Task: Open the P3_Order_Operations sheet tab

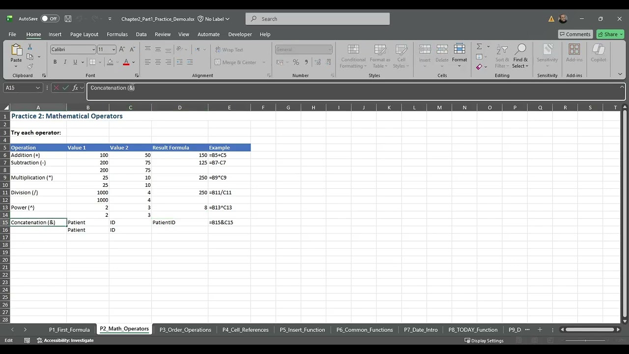Action: pyautogui.click(x=185, y=329)
